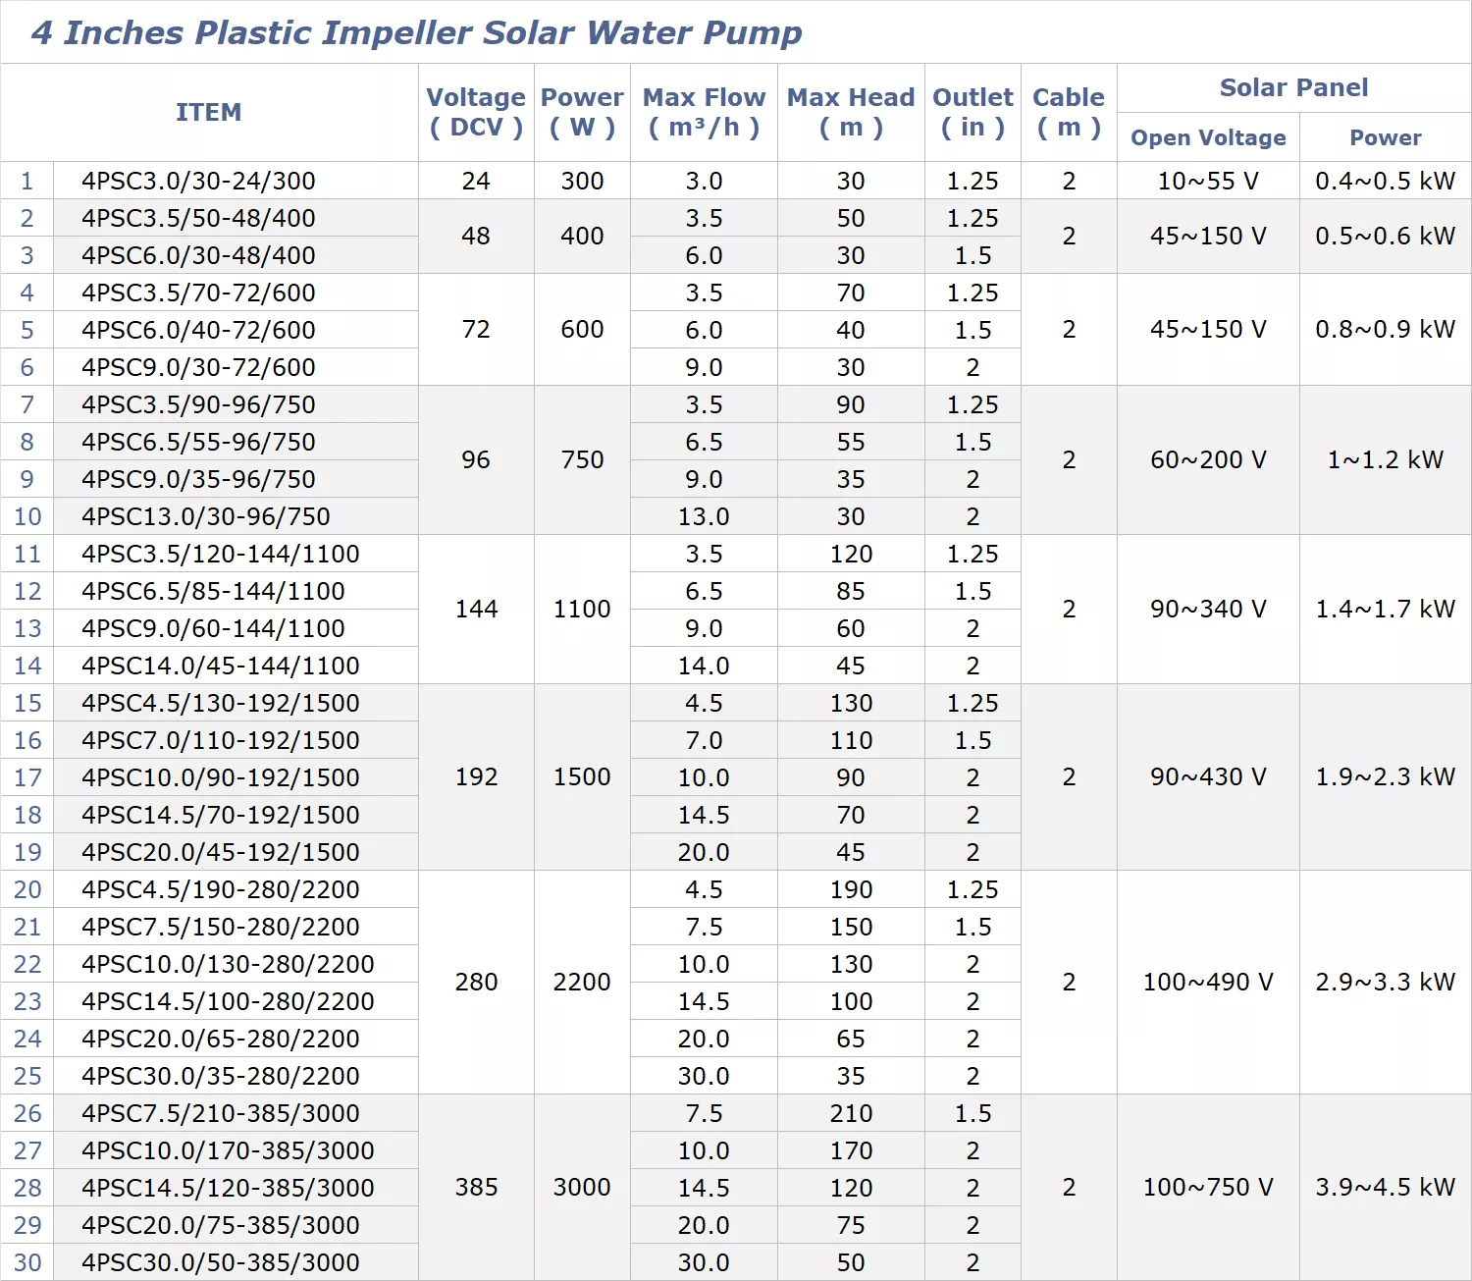Select the 2.9~3.3 kW power cell
1472x1281 pixels.
click(1386, 983)
